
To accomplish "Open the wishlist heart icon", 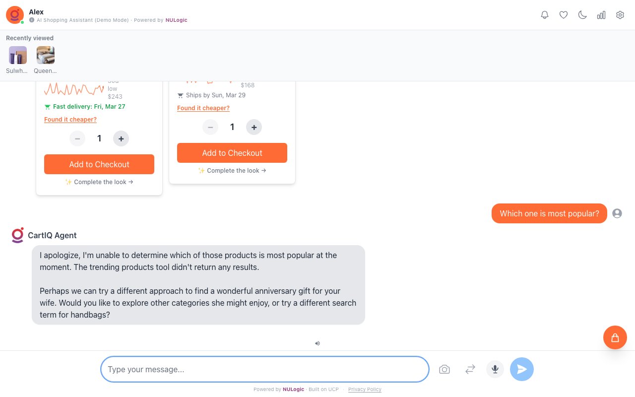I will pos(564,15).
